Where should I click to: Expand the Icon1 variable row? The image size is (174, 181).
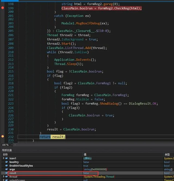pyautogui.click(x=4, y=158)
